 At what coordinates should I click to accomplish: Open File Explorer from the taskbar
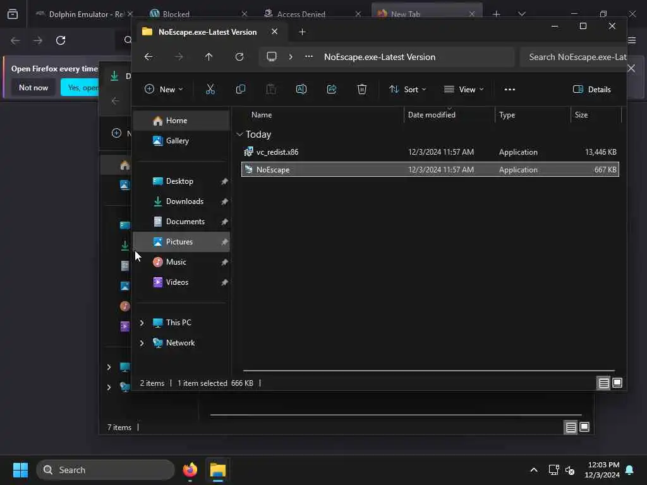(x=218, y=470)
